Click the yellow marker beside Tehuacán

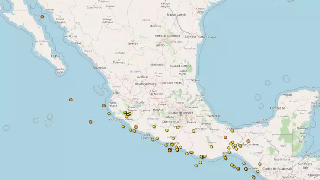coord(194,131)
